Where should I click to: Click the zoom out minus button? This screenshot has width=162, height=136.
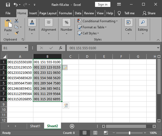[114, 133]
